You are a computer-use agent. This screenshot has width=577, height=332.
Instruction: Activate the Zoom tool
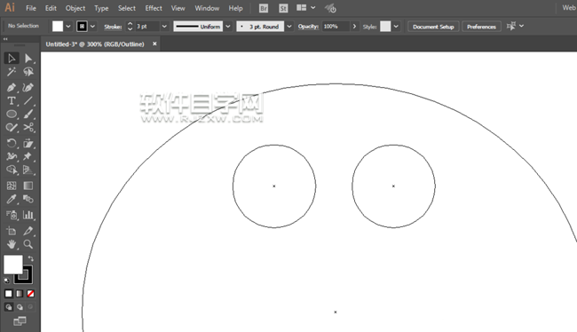point(28,244)
